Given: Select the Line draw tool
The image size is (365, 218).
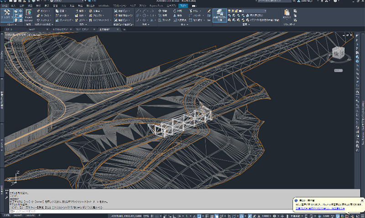Looking at the screenshot, I should (138, 11).
